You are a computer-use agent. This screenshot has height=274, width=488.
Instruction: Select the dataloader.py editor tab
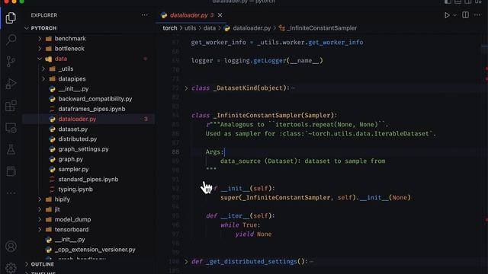pyautogui.click(x=191, y=15)
